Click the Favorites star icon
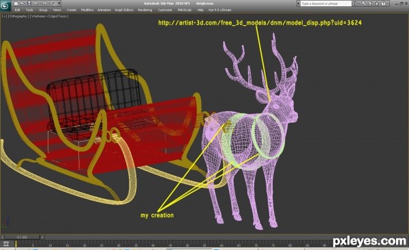This screenshot has width=409, height=250. [x=377, y=3]
